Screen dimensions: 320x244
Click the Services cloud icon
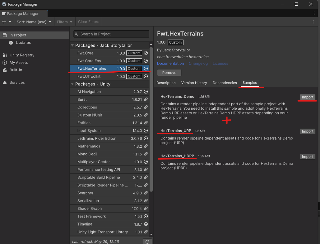pyautogui.click(x=5, y=83)
